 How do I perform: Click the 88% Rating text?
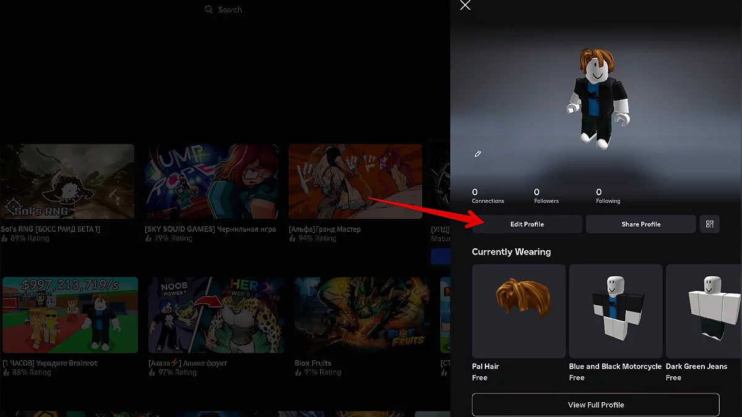pos(32,373)
